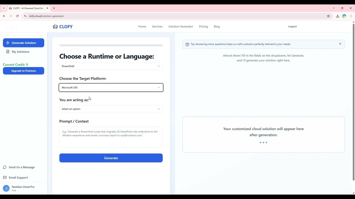The image size is (355, 199).
Task: Click the tip banner question mark icon
Action: 187,44
